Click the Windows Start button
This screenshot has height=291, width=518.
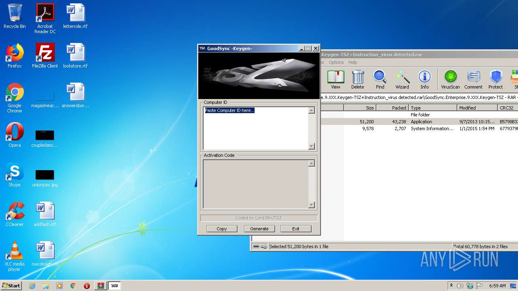coord(11,285)
